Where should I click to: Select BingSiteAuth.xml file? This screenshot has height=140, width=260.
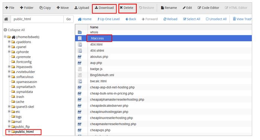coord(102,75)
